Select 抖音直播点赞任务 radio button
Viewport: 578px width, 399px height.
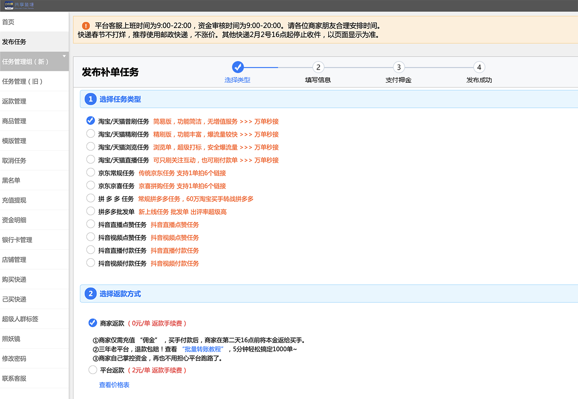[x=91, y=224]
